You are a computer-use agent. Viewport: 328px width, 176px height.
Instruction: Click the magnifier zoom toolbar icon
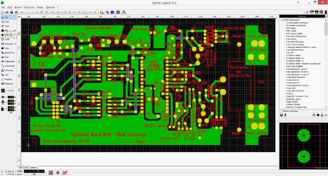click(x=102, y=12)
